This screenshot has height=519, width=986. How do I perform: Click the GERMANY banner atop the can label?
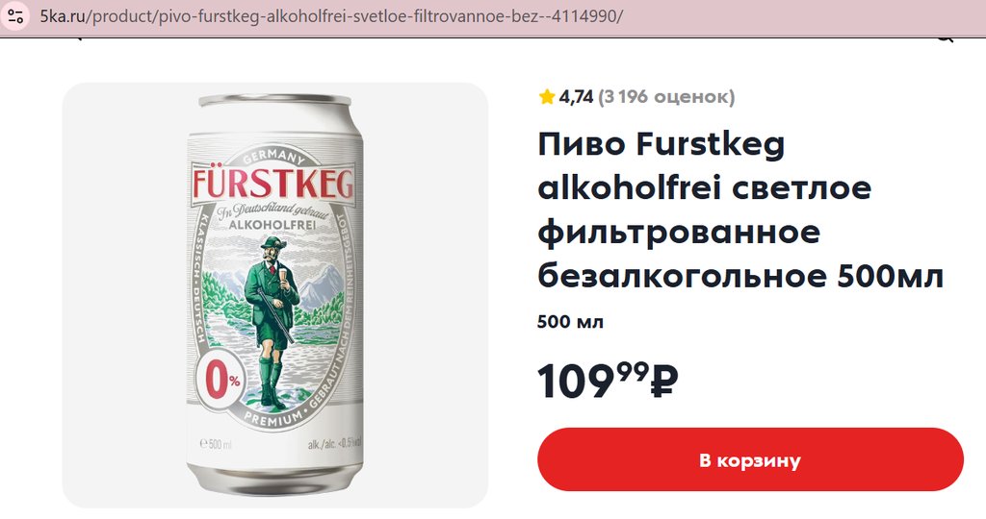point(274,155)
